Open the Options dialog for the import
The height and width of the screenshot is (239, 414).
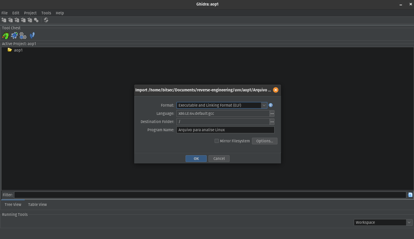pyautogui.click(x=264, y=141)
